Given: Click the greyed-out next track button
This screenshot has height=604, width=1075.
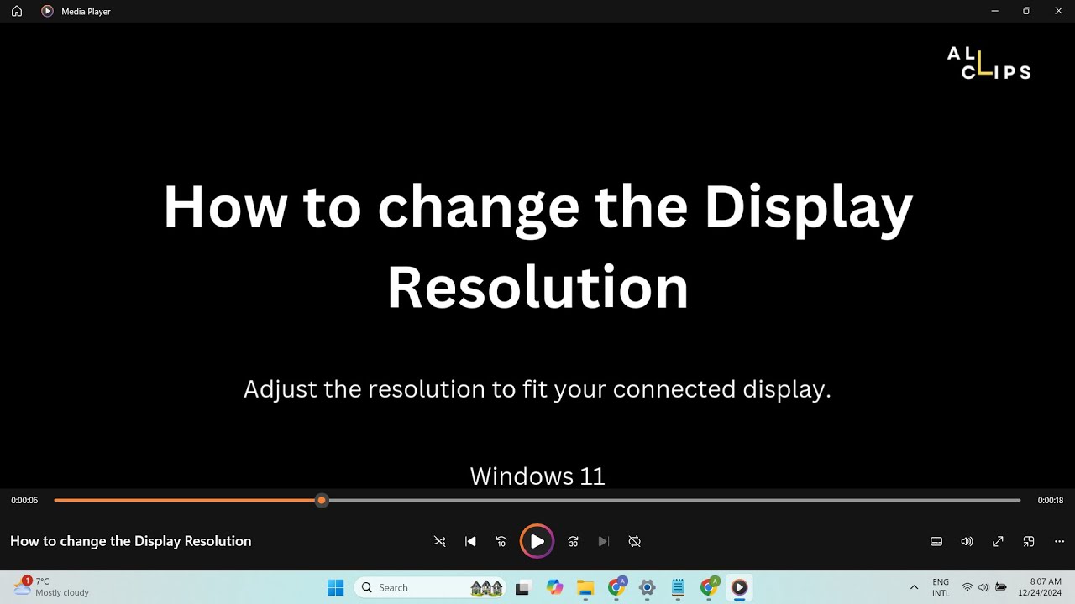Looking at the screenshot, I should coord(604,541).
